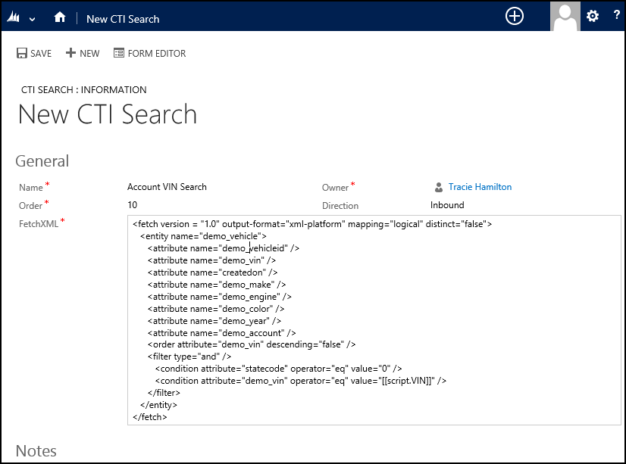Click the closing </filter> line
Viewport: 626px width, 464px height.
click(164, 393)
